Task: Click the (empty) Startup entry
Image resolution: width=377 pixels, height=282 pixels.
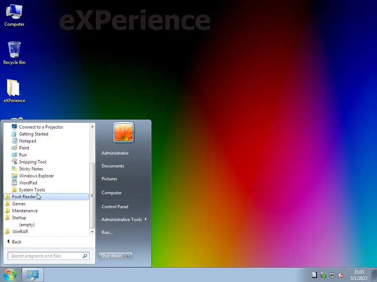Action: tap(27, 225)
